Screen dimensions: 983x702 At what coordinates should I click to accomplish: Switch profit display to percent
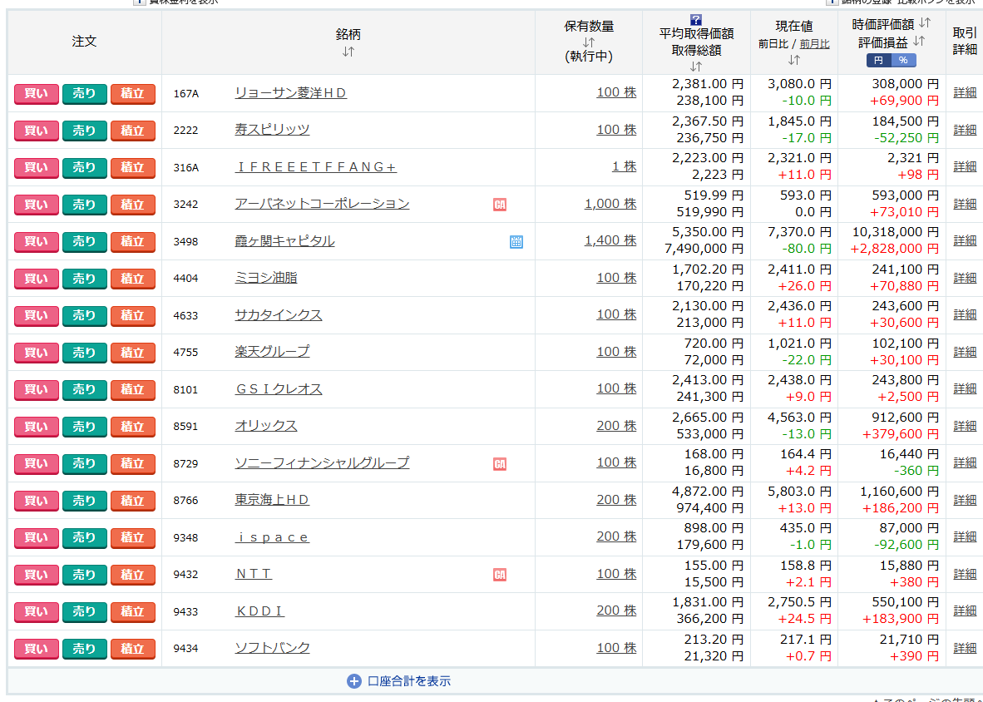click(903, 60)
